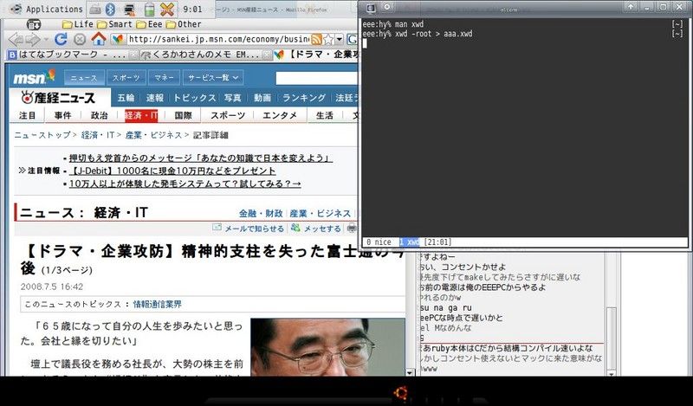Click the 9:01 panel clock

192,10
